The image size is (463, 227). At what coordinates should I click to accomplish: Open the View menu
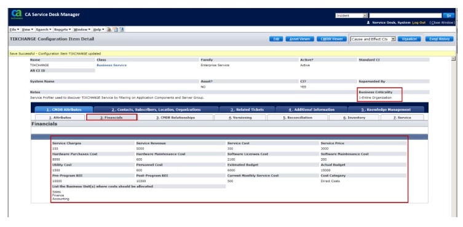[x=28, y=29]
